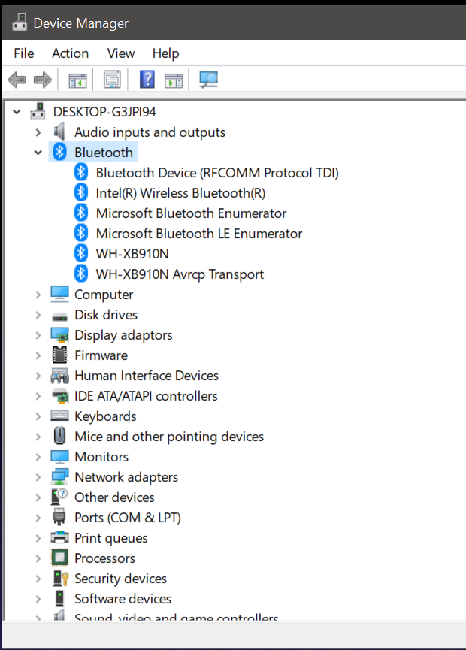Select the DESKTOP-G3JPI94 label
The width and height of the screenshot is (466, 650).
tap(104, 111)
